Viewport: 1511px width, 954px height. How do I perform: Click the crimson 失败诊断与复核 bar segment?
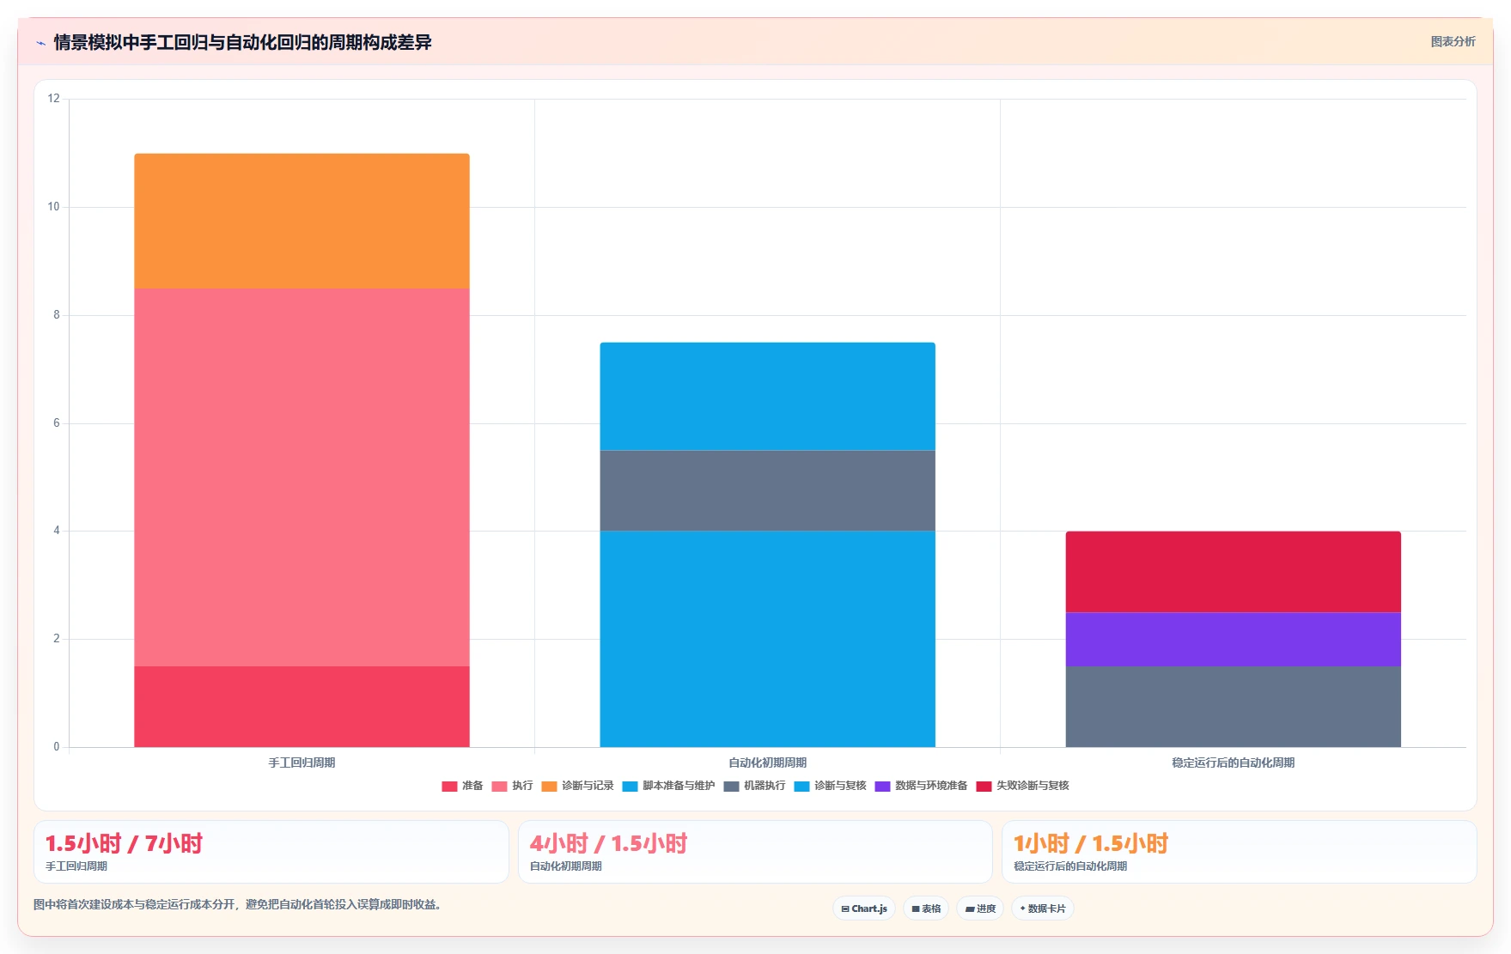[1233, 572]
